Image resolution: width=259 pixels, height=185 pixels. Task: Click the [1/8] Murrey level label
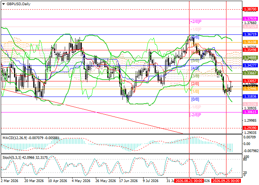click(195, 91)
